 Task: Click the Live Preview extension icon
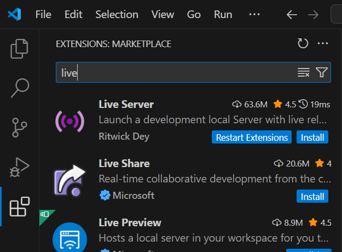pyautogui.click(x=70, y=237)
